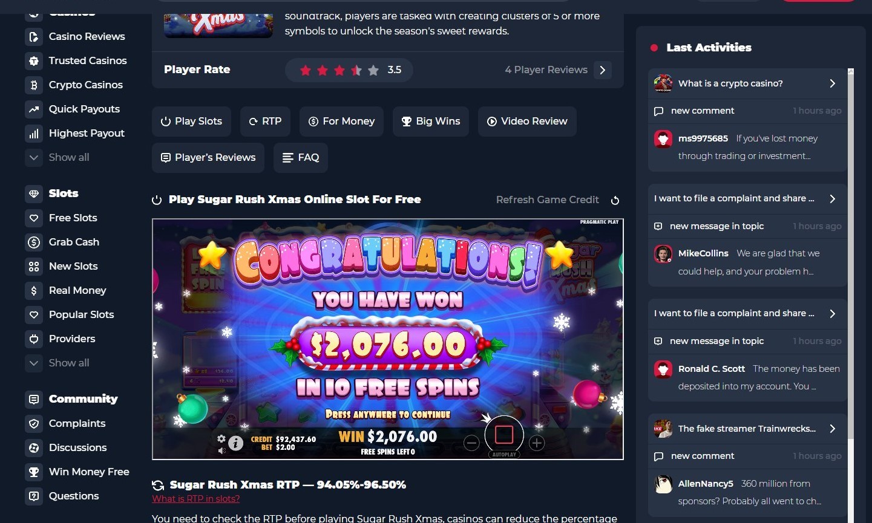Open What is RTP in slots link
Screen dimensions: 872x523
[196, 499]
